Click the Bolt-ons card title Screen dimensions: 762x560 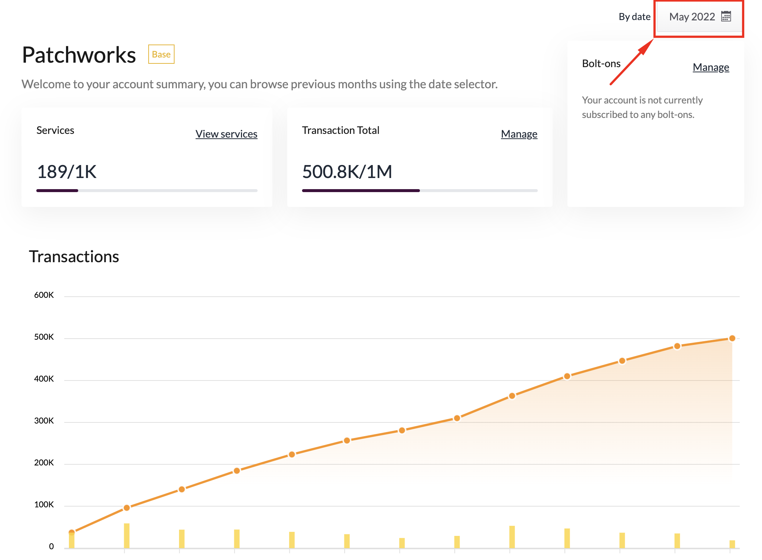[601, 63]
